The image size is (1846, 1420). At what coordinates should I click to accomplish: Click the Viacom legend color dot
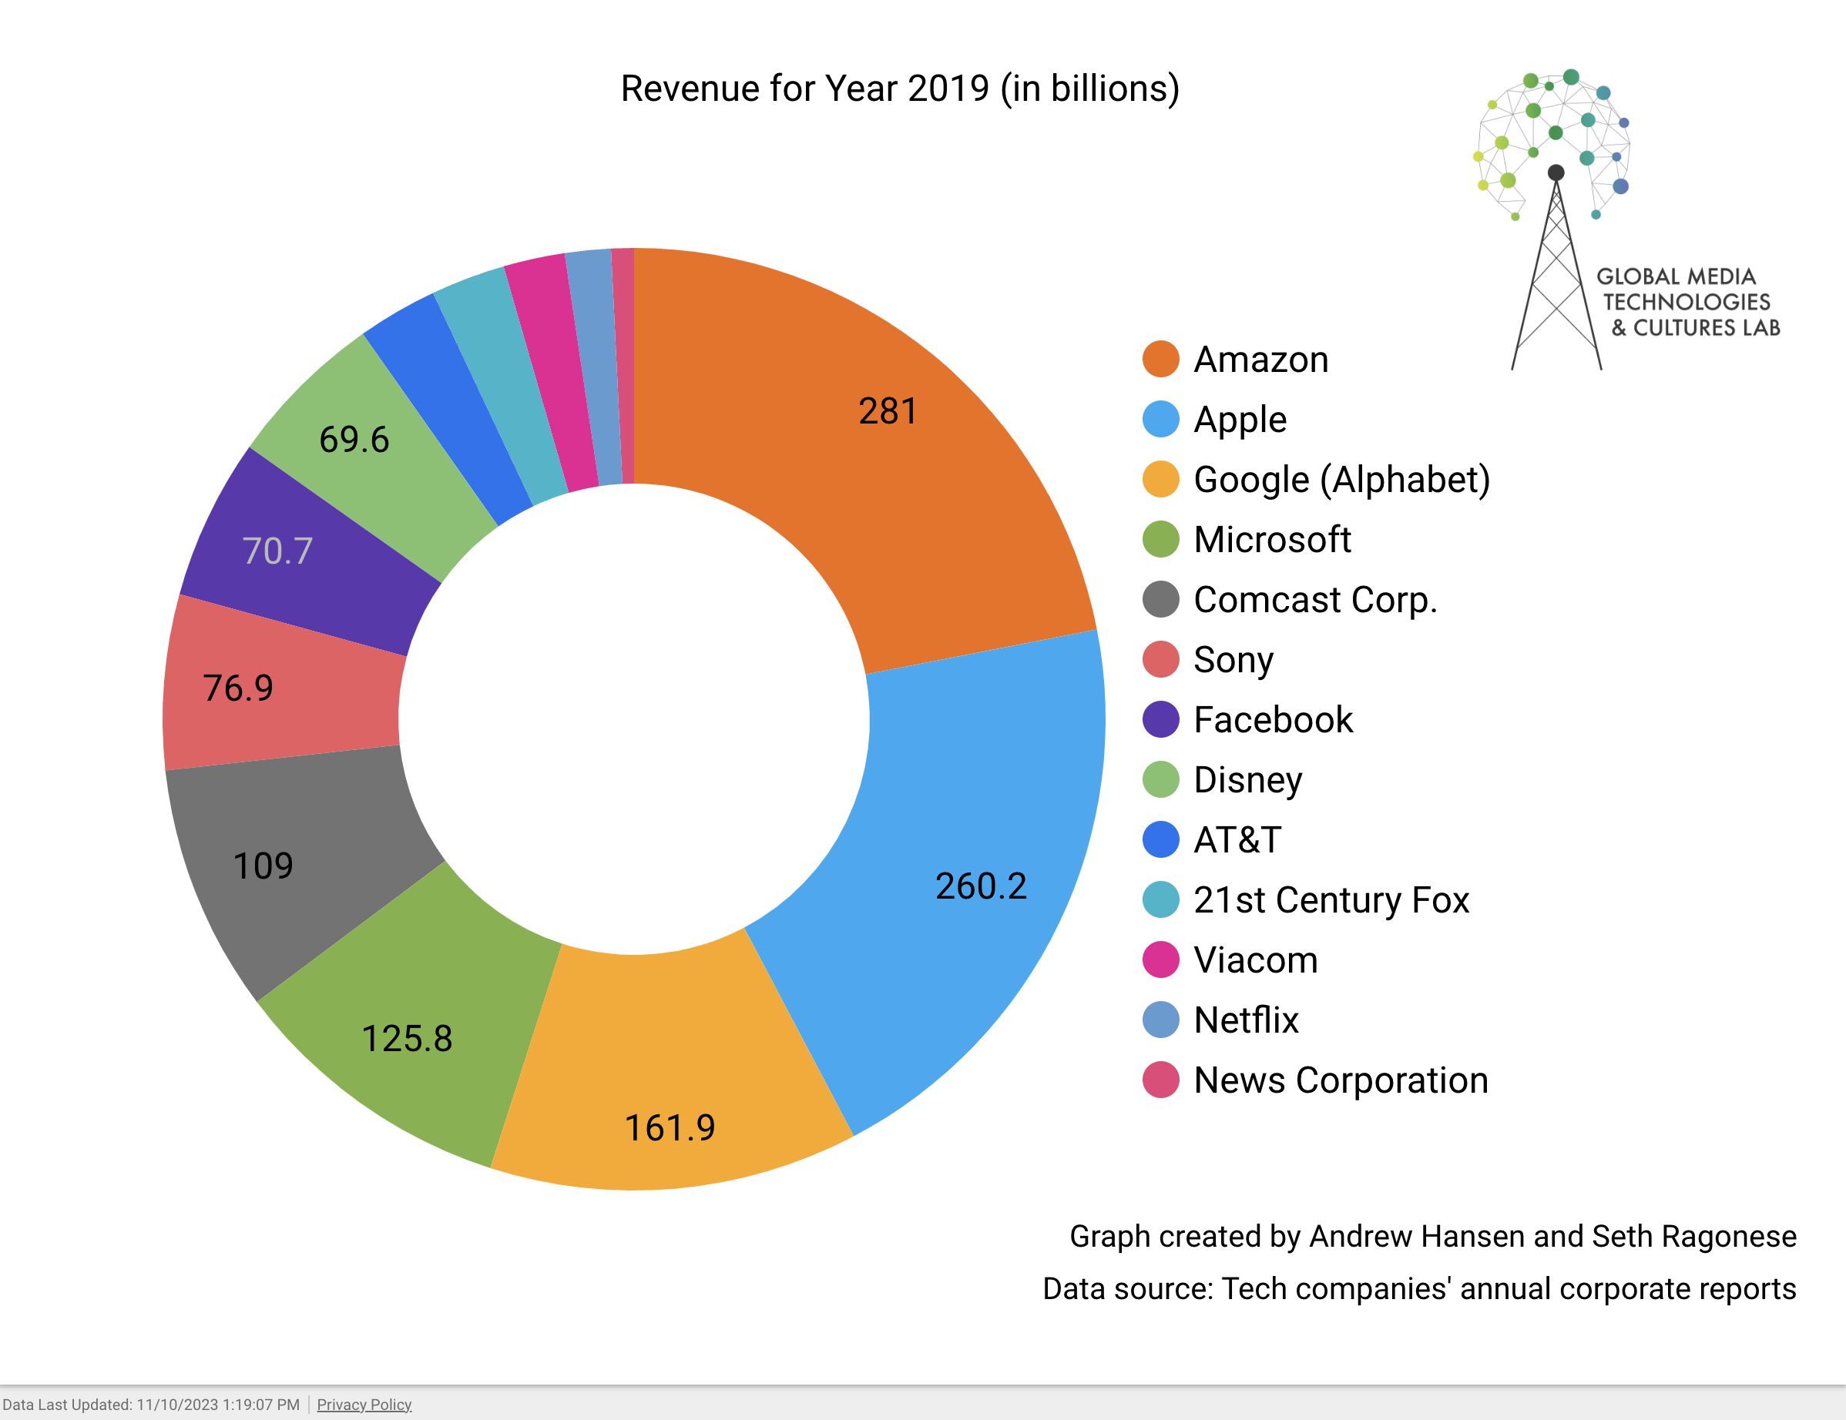(x=1160, y=960)
